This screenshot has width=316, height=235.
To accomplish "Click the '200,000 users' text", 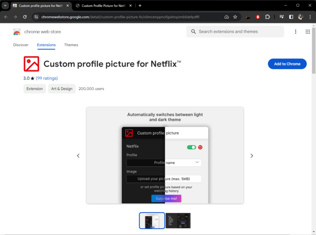I will [x=91, y=88].
